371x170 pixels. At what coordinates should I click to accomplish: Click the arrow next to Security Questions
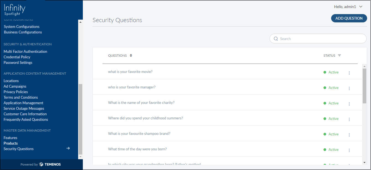coord(68,148)
